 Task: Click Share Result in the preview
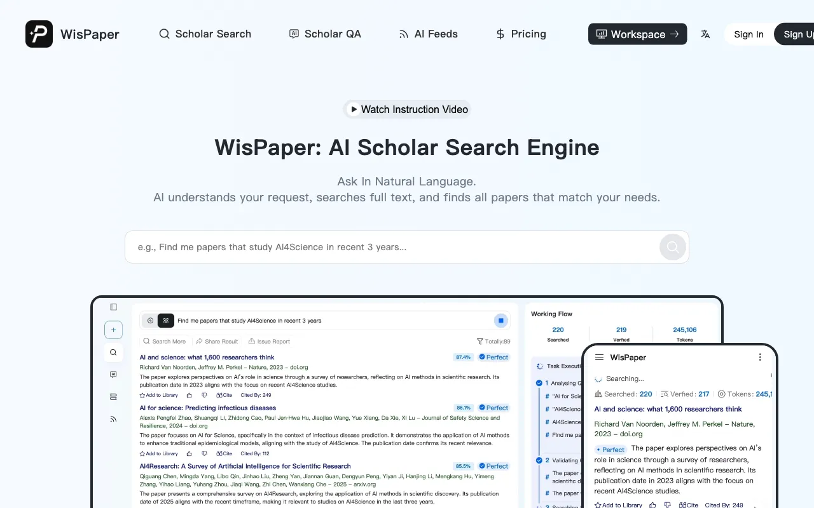[217, 341]
